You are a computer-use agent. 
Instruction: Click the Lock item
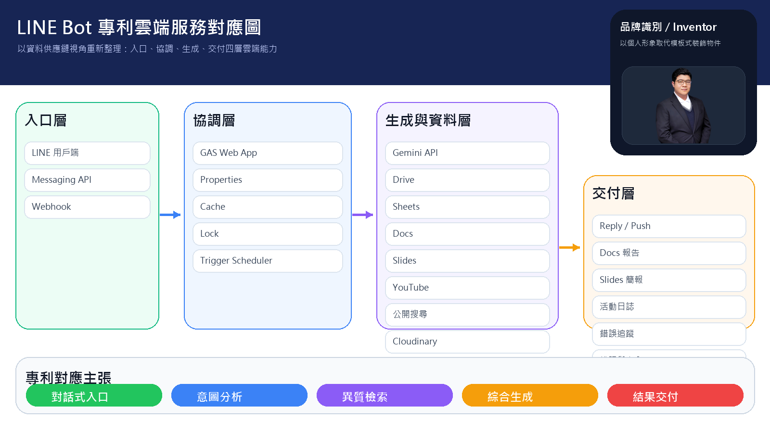268,234
